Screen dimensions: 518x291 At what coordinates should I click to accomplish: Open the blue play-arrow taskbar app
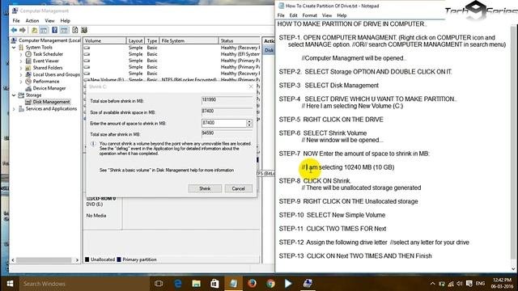(x=288, y=284)
